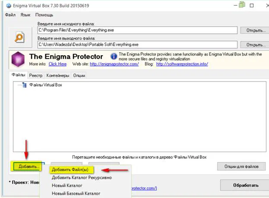Image resolution: width=269 pixels, height=198 pixels.
Task: Click the Обработать button
Action: [245, 185]
